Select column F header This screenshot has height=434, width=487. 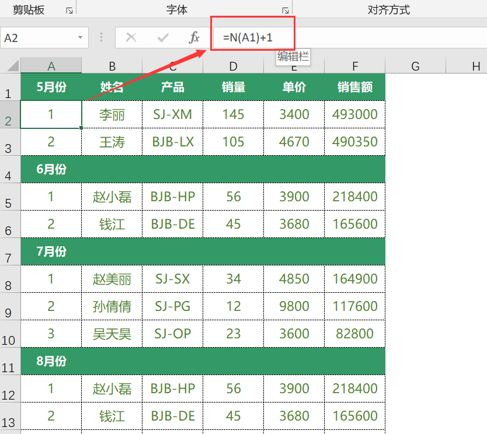[355, 66]
